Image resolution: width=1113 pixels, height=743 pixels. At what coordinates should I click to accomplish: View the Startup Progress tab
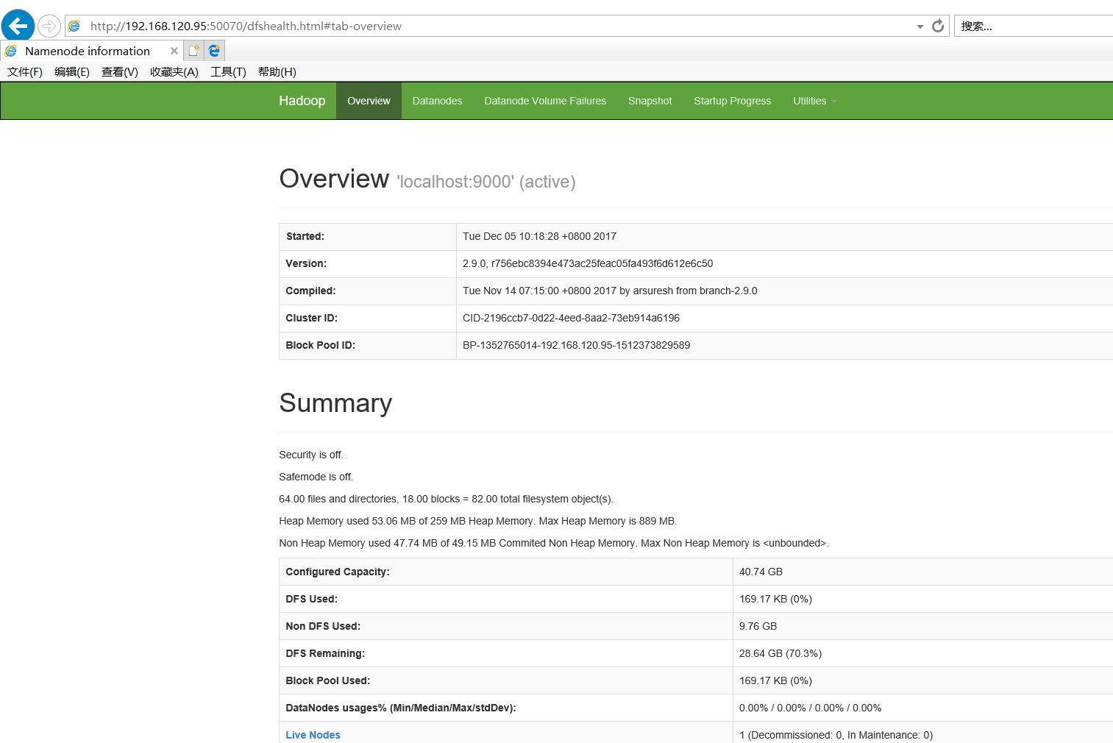[733, 101]
